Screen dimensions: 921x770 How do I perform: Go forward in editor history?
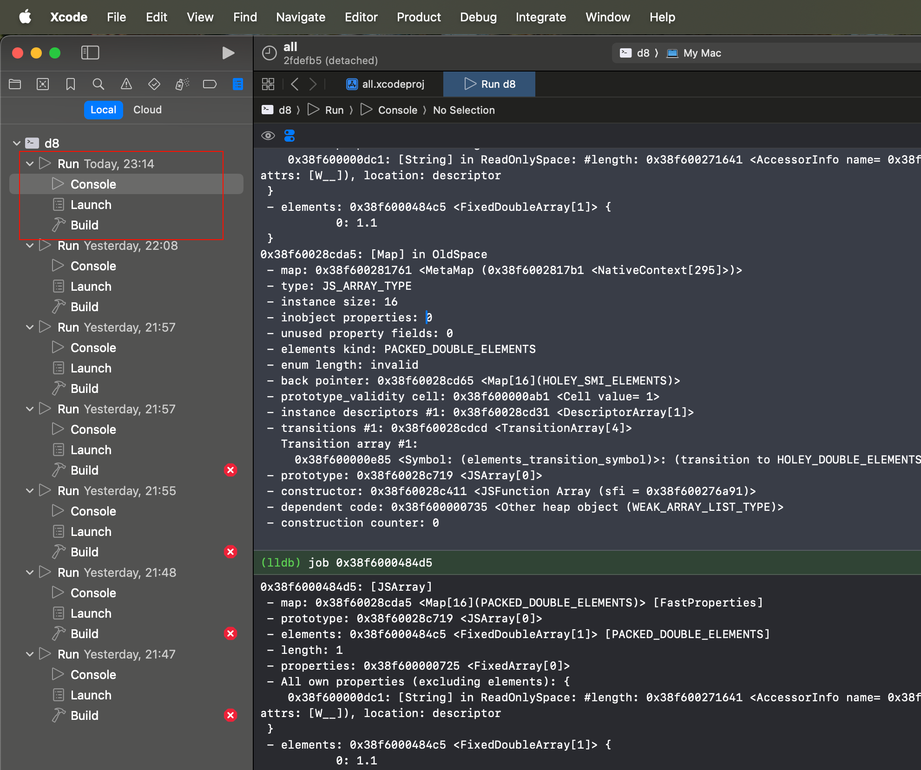(x=313, y=84)
